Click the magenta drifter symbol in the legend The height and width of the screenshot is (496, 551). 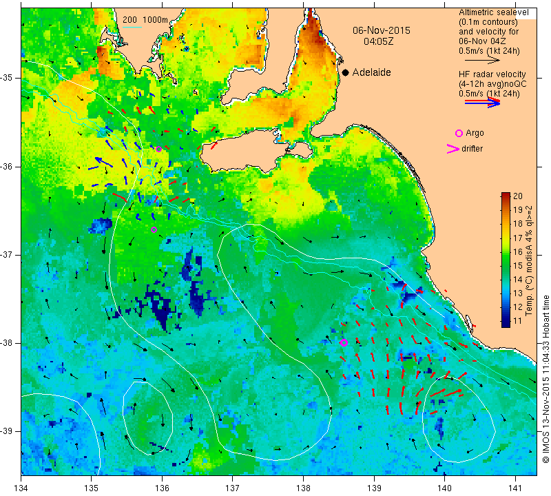[453, 149]
